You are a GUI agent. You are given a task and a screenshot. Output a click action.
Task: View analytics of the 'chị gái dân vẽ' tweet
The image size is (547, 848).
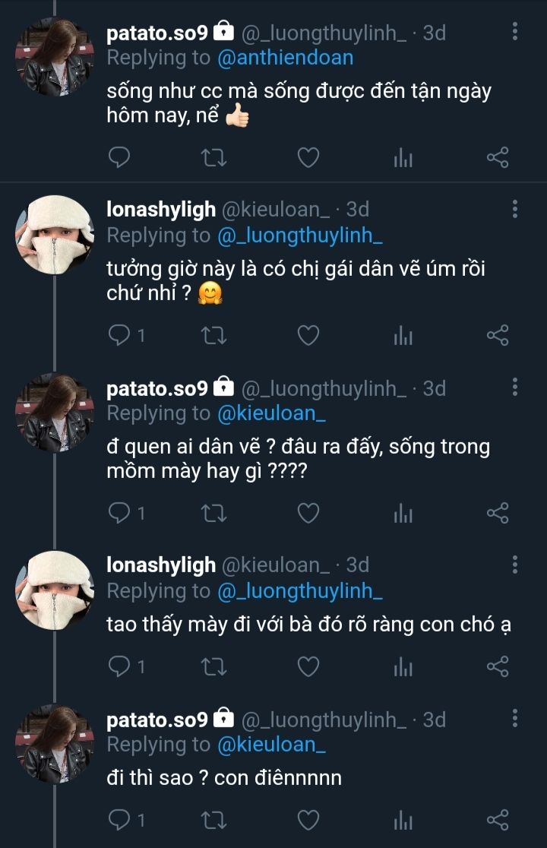pos(403,335)
